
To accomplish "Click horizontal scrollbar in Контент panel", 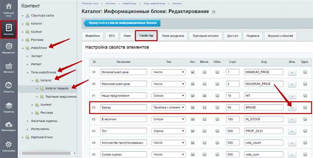I will 46,153.
